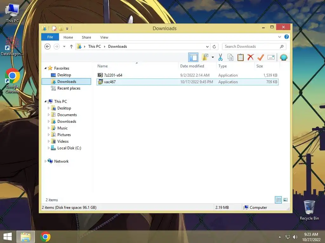
Task: Expand the ribbon with the chevron
Action: click(x=279, y=37)
